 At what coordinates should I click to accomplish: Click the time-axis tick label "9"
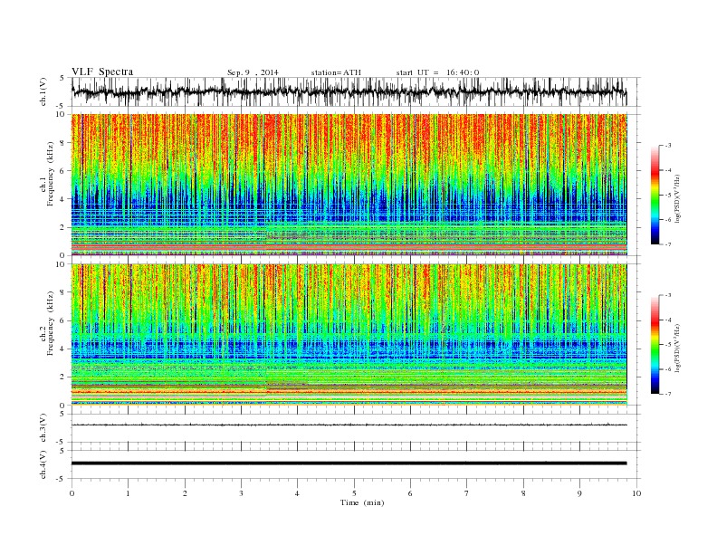click(x=579, y=493)
